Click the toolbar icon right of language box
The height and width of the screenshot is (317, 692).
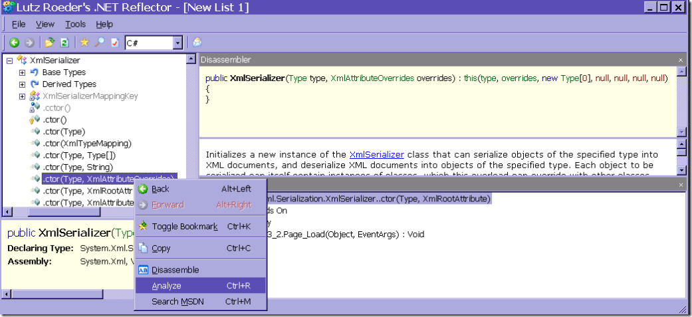[197, 43]
